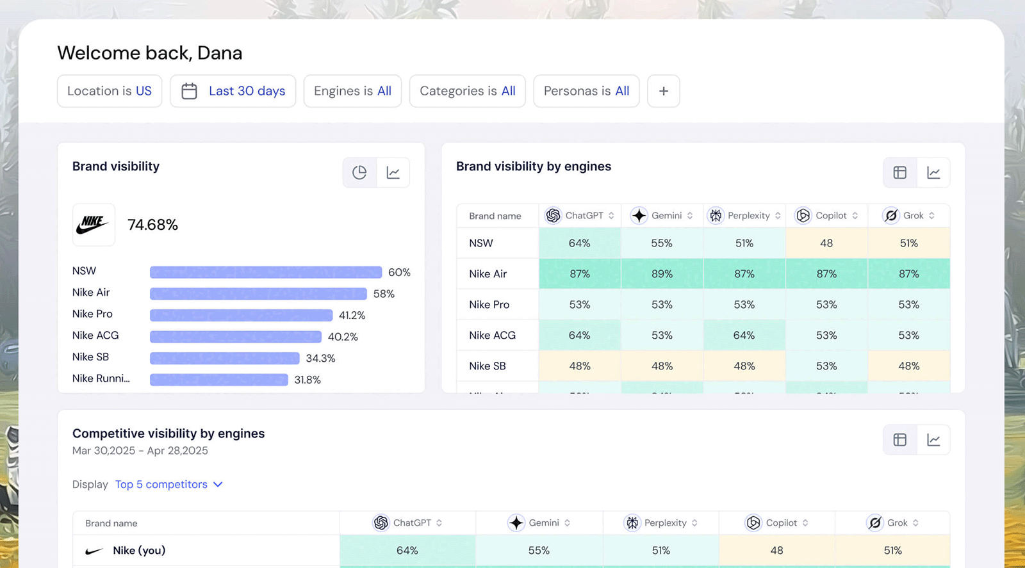Click Gemini logo in Competitive visibility table
The image size is (1025, 568).
(516, 523)
